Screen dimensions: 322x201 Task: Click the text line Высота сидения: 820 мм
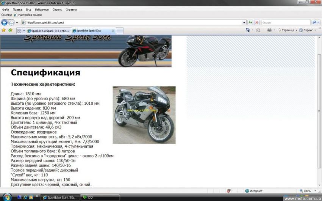33,108
